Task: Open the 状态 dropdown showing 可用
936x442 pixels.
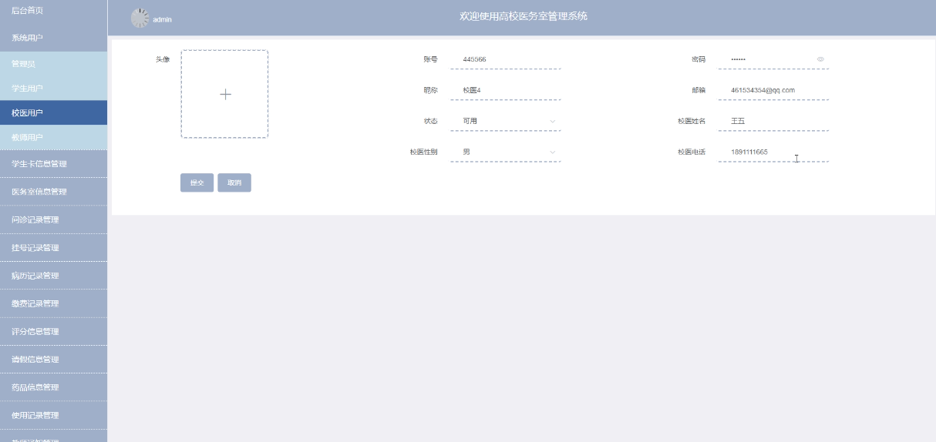Action: pyautogui.click(x=506, y=121)
